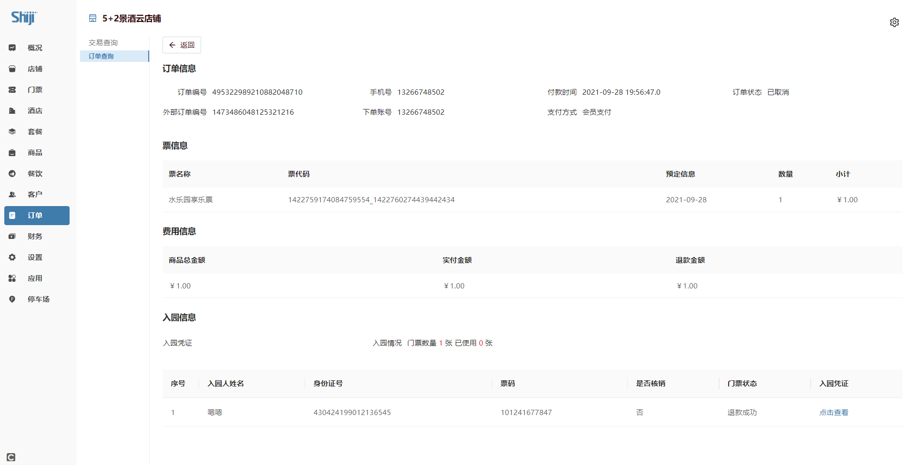Click the 套餐 package layers icon
This screenshot has width=915, height=465.
[12, 132]
